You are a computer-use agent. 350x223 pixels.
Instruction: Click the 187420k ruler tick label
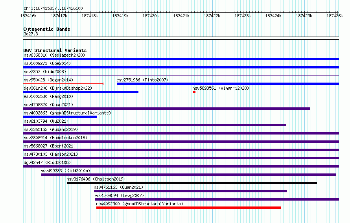pyautogui.click(x=151, y=16)
